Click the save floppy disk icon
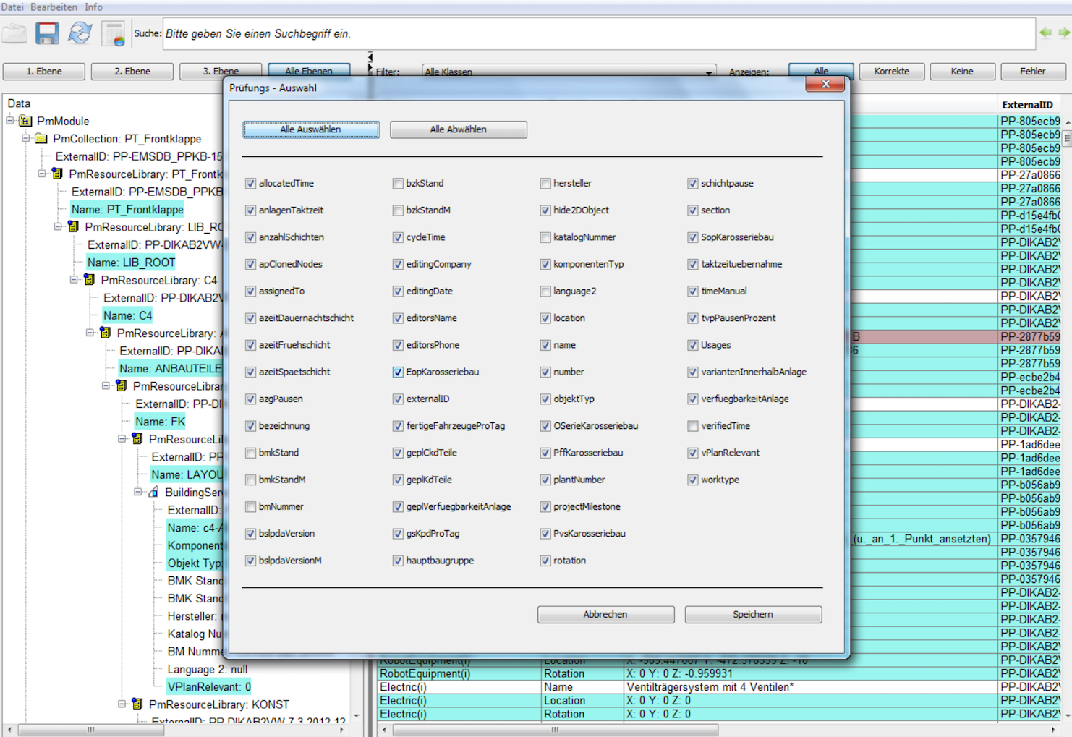Viewport: 1072px width, 737px height. (47, 33)
